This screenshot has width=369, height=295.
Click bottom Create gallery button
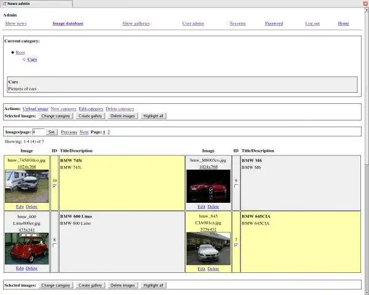tap(90, 285)
